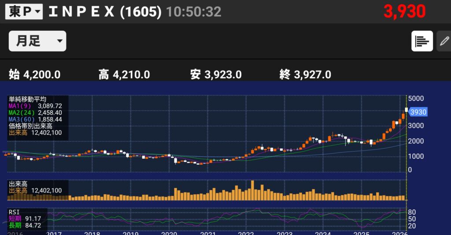Select the MA2(24) moving average legend
The height and width of the screenshot is (235, 451).
[x=34, y=113]
